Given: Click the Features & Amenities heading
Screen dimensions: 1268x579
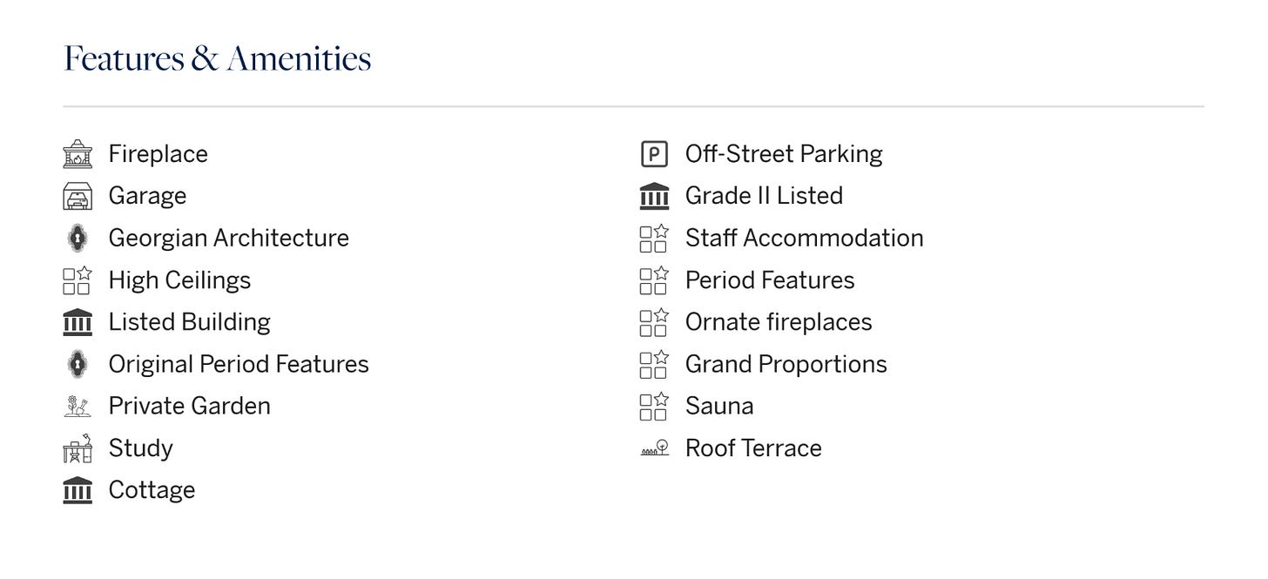Looking at the screenshot, I should click(218, 58).
